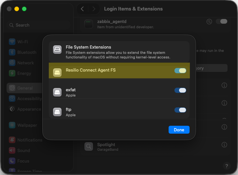Screen dimensions: 238x175
Task: Click the exfat drive icon
Action: click(57, 92)
